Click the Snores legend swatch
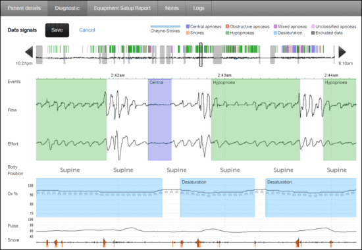The width and height of the screenshot is (362, 250). 188,33
